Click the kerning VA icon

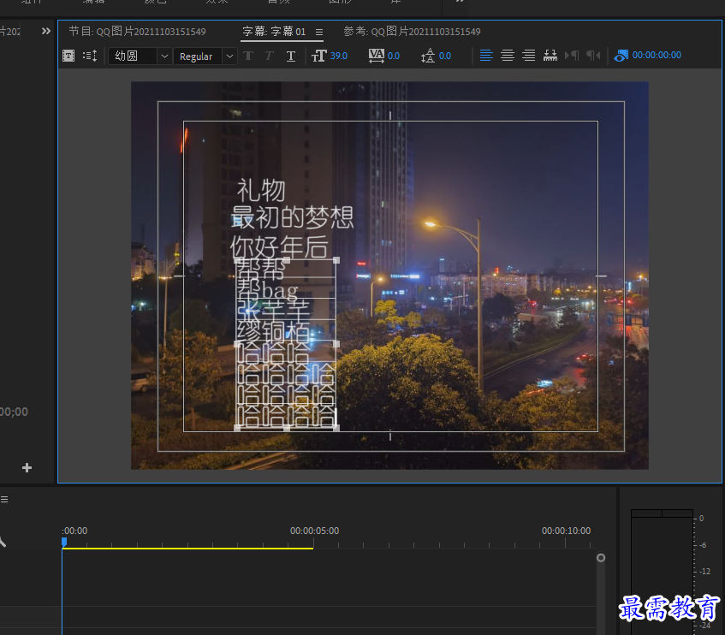(x=377, y=56)
